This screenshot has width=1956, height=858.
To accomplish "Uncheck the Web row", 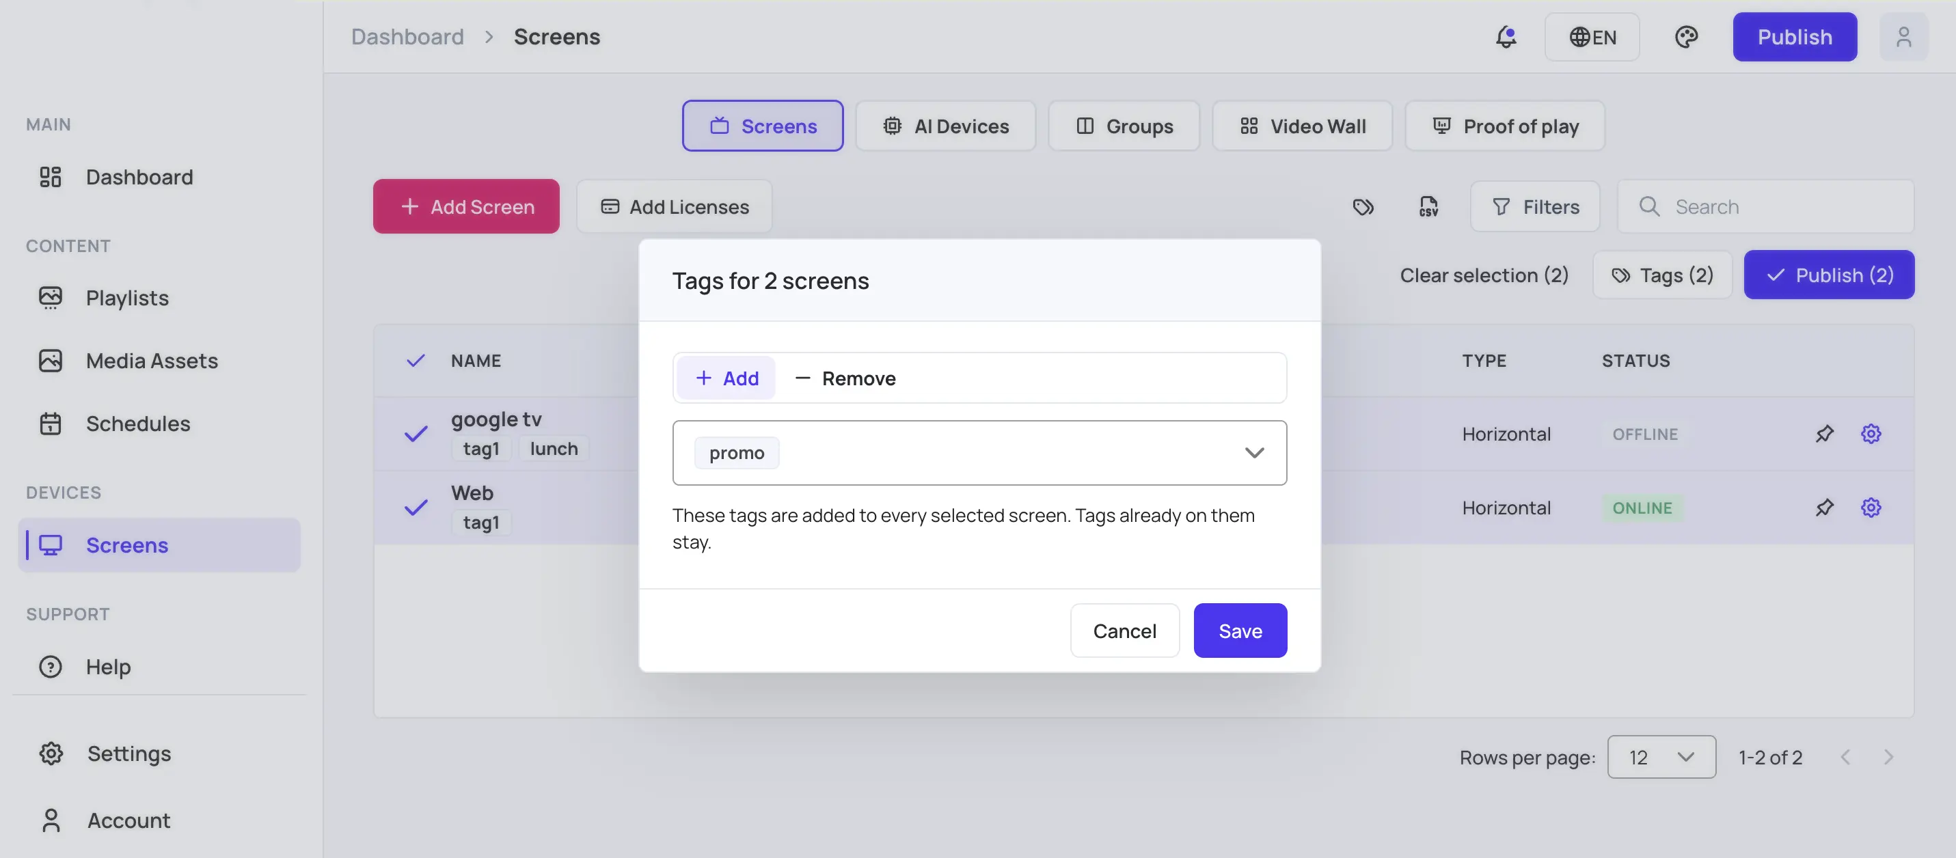I will coord(416,507).
